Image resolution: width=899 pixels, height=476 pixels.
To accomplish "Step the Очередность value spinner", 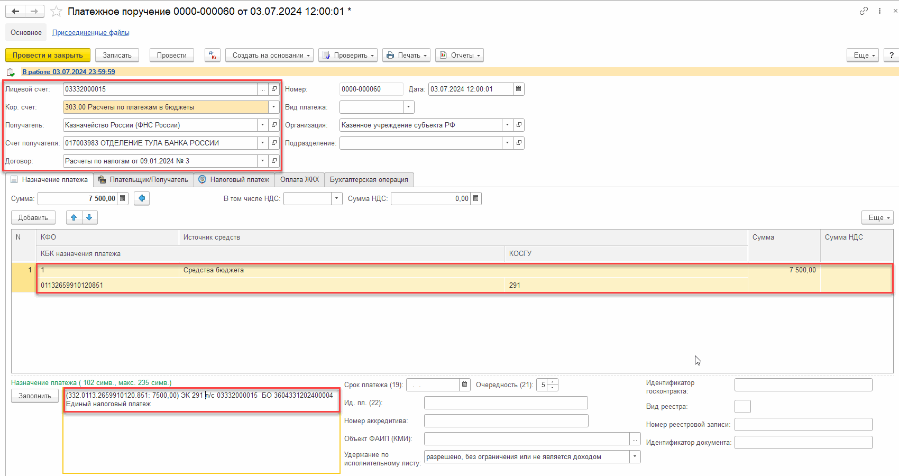I will 553,385.
